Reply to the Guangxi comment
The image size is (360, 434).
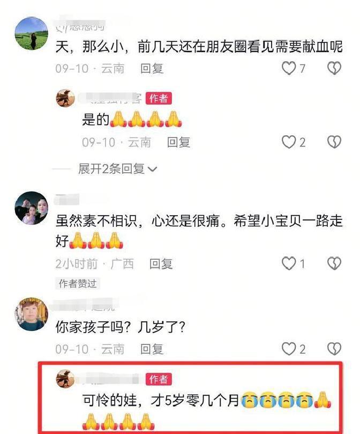pos(161,263)
